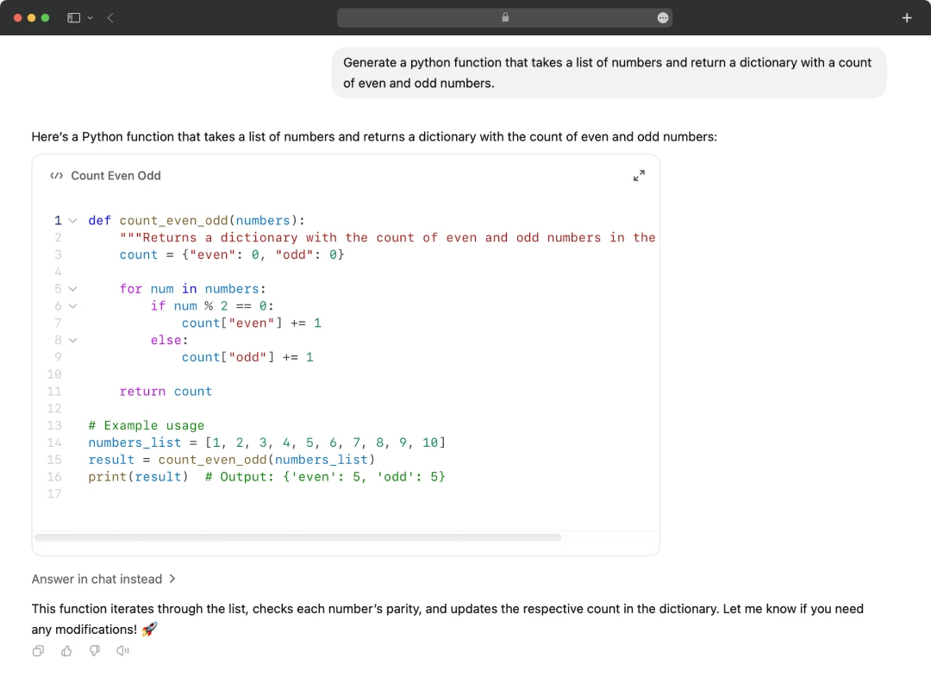Click Answer in chat instead
The height and width of the screenshot is (690, 931).
point(97,579)
